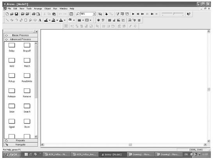The image size is (214, 161).
Task: Select the Hold module
Action: coord(12,62)
